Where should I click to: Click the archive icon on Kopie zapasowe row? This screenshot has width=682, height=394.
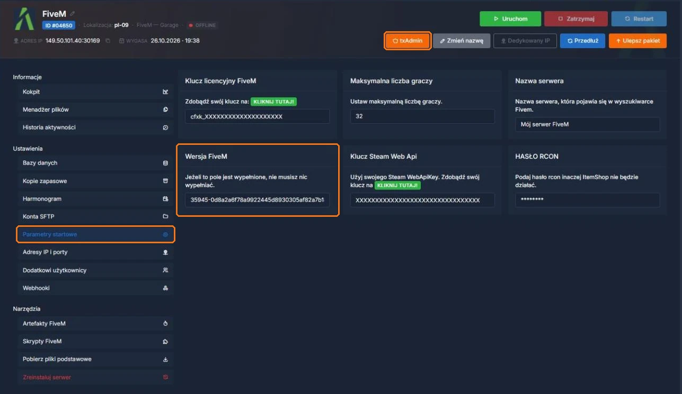coord(165,181)
